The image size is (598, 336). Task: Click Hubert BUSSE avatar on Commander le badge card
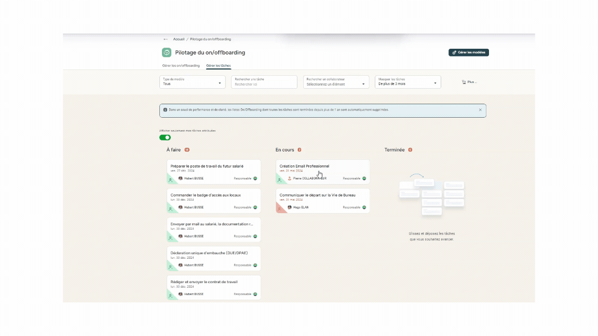coord(181,207)
